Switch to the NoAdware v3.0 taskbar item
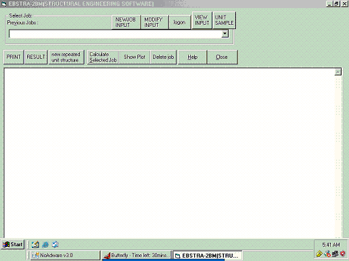Image resolution: width=349 pixels, height=261 pixels. tap(65, 256)
